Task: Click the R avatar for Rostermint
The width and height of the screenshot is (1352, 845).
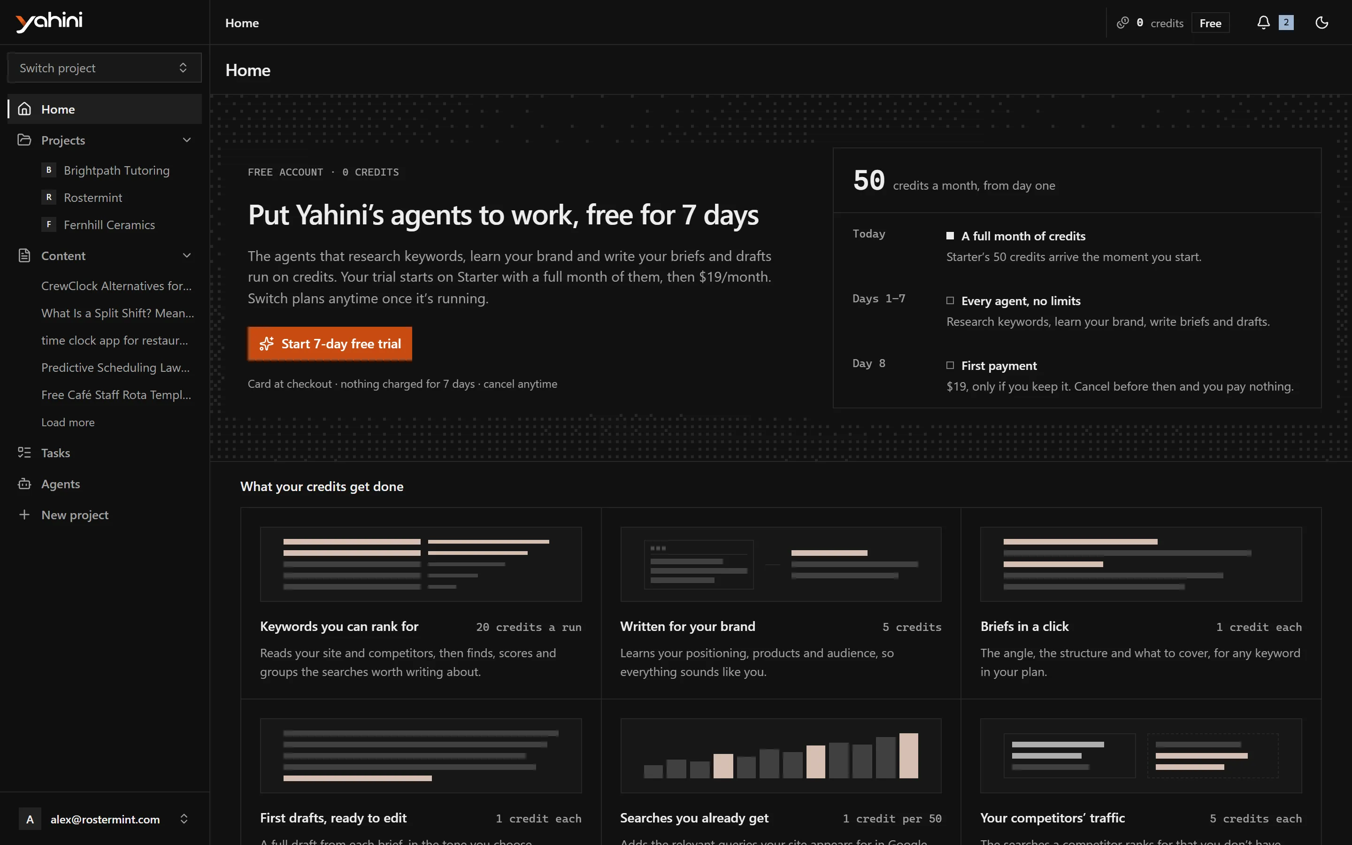Action: click(49, 197)
